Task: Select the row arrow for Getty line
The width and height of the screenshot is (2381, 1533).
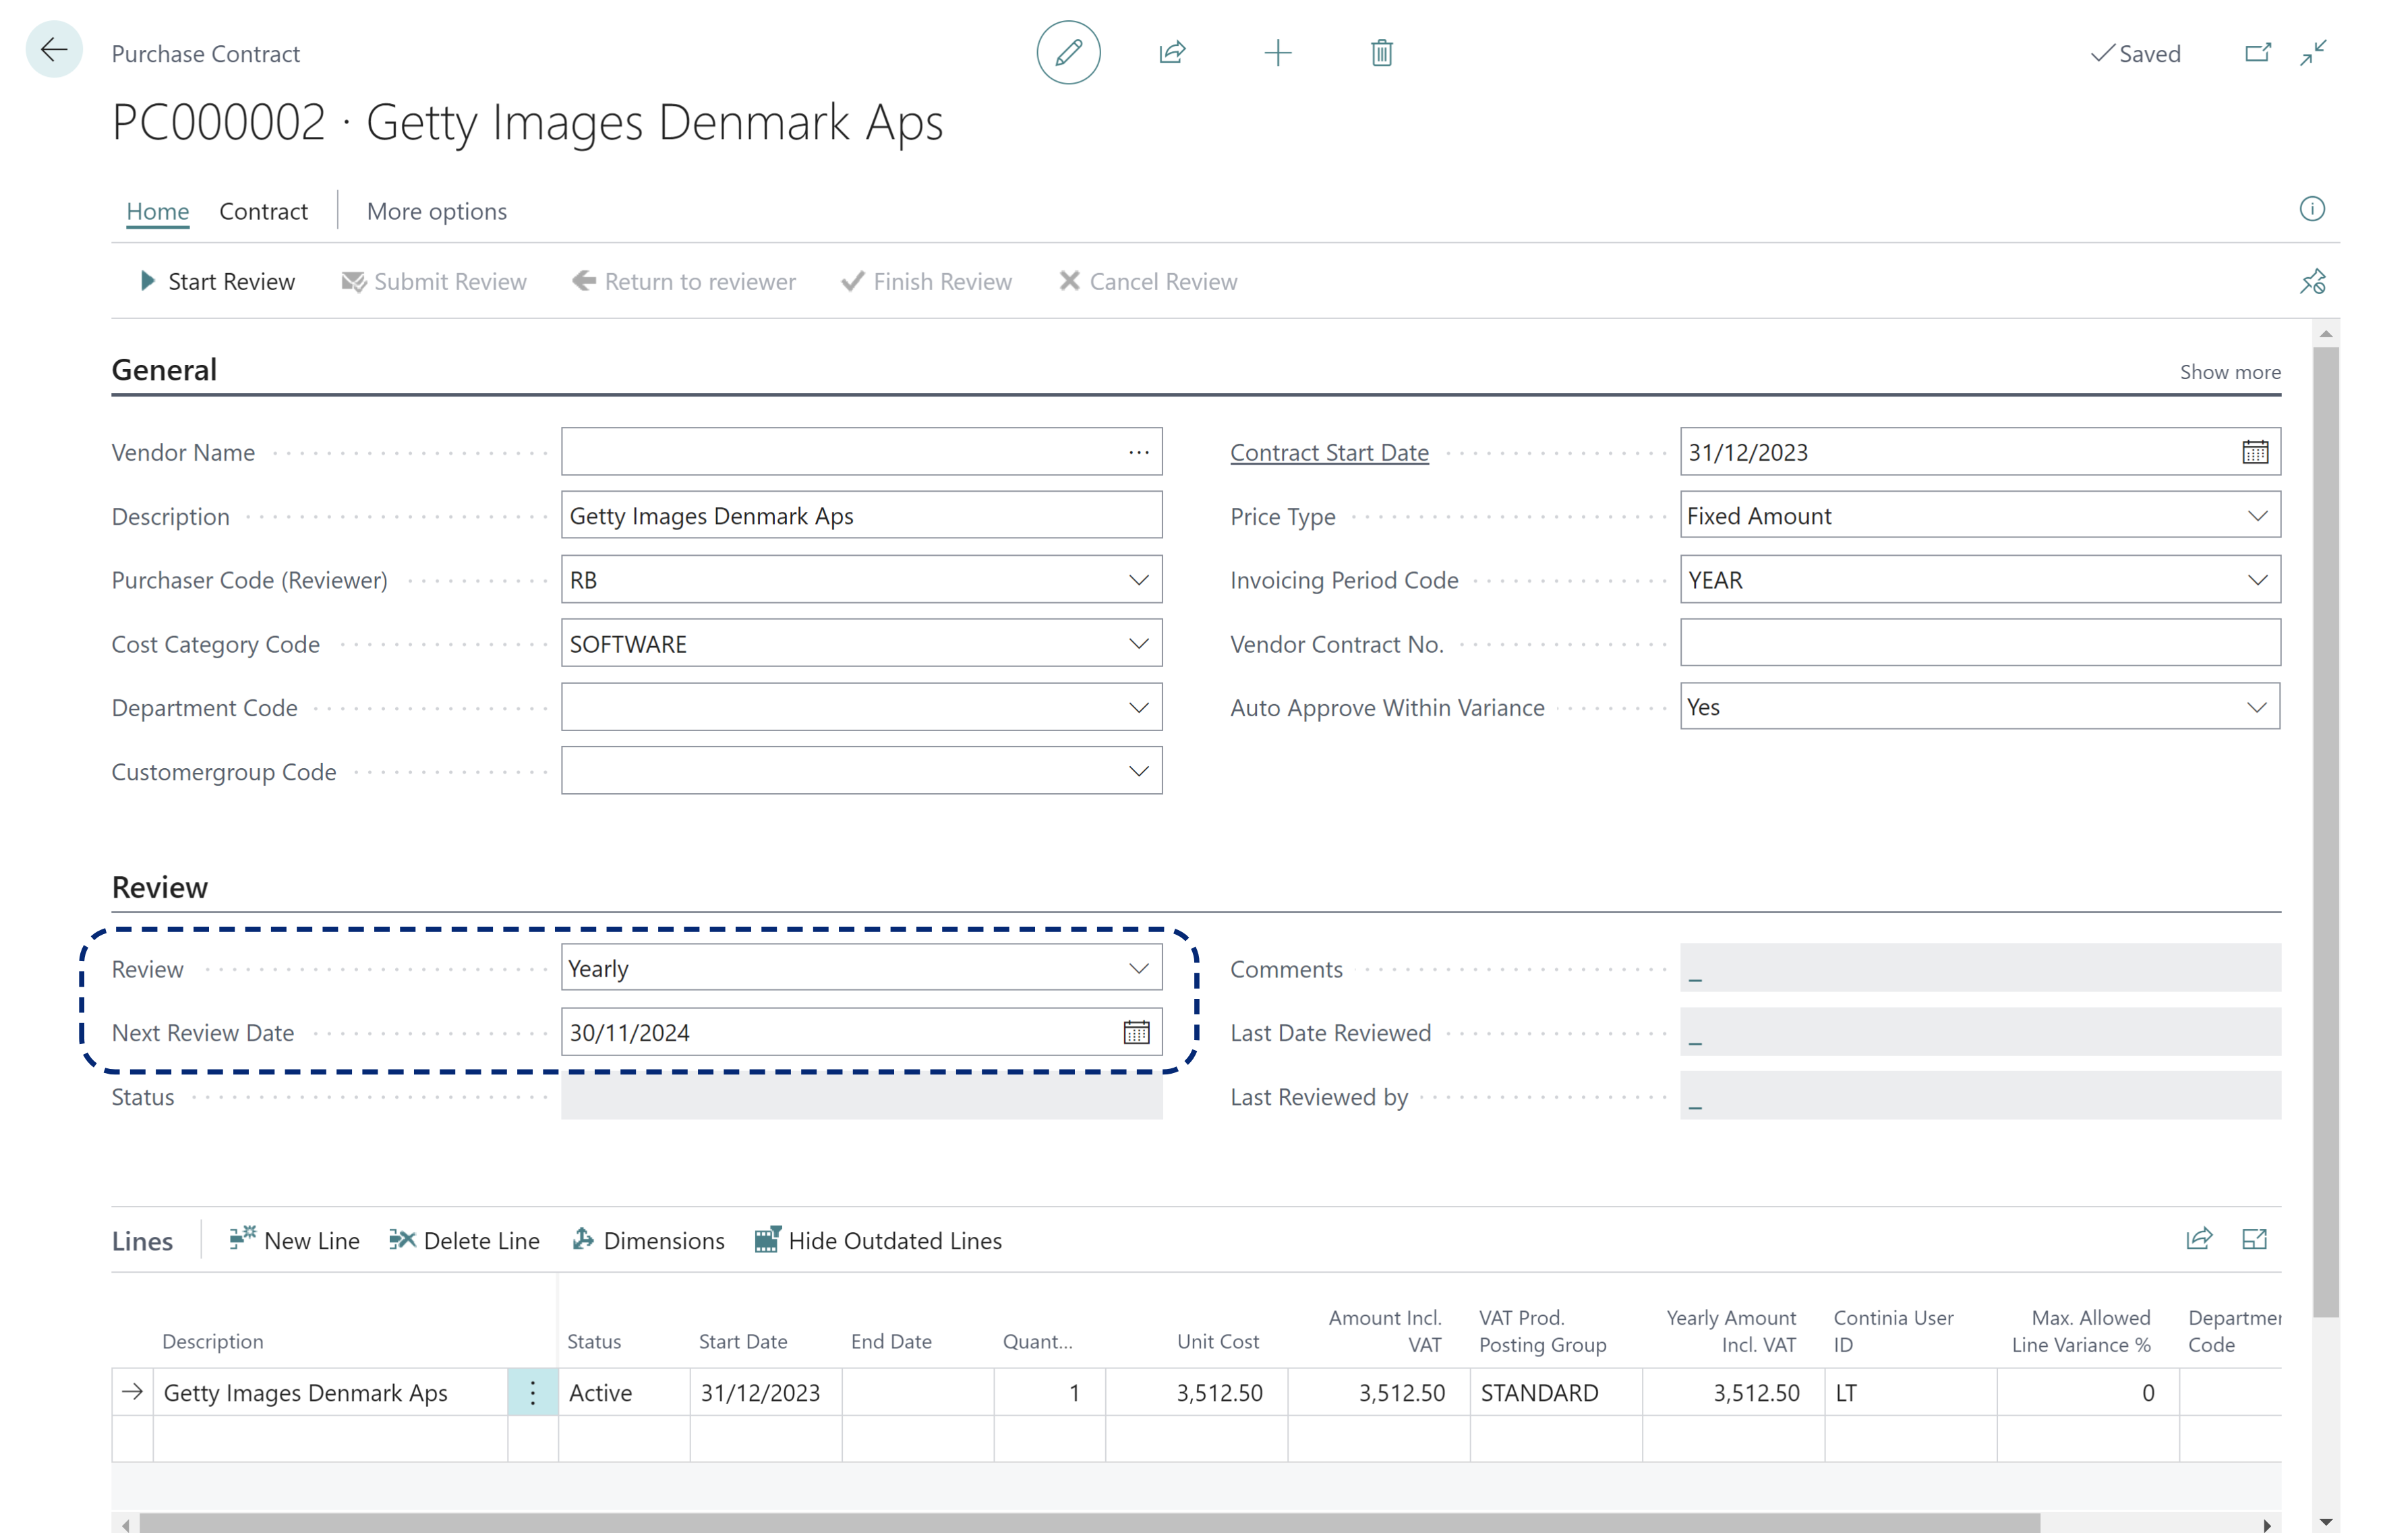Action: pos(132,1393)
